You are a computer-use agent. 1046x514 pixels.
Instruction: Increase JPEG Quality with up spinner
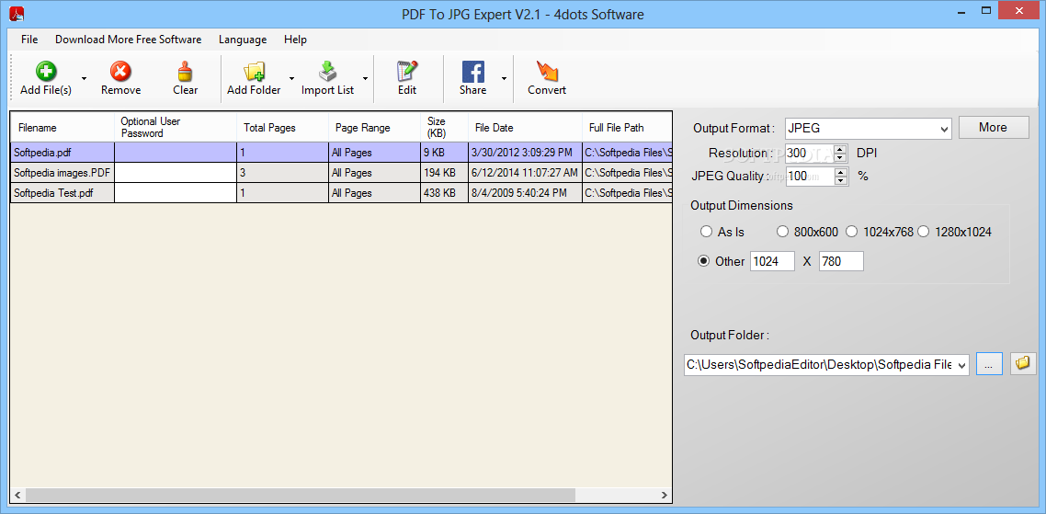(840, 173)
